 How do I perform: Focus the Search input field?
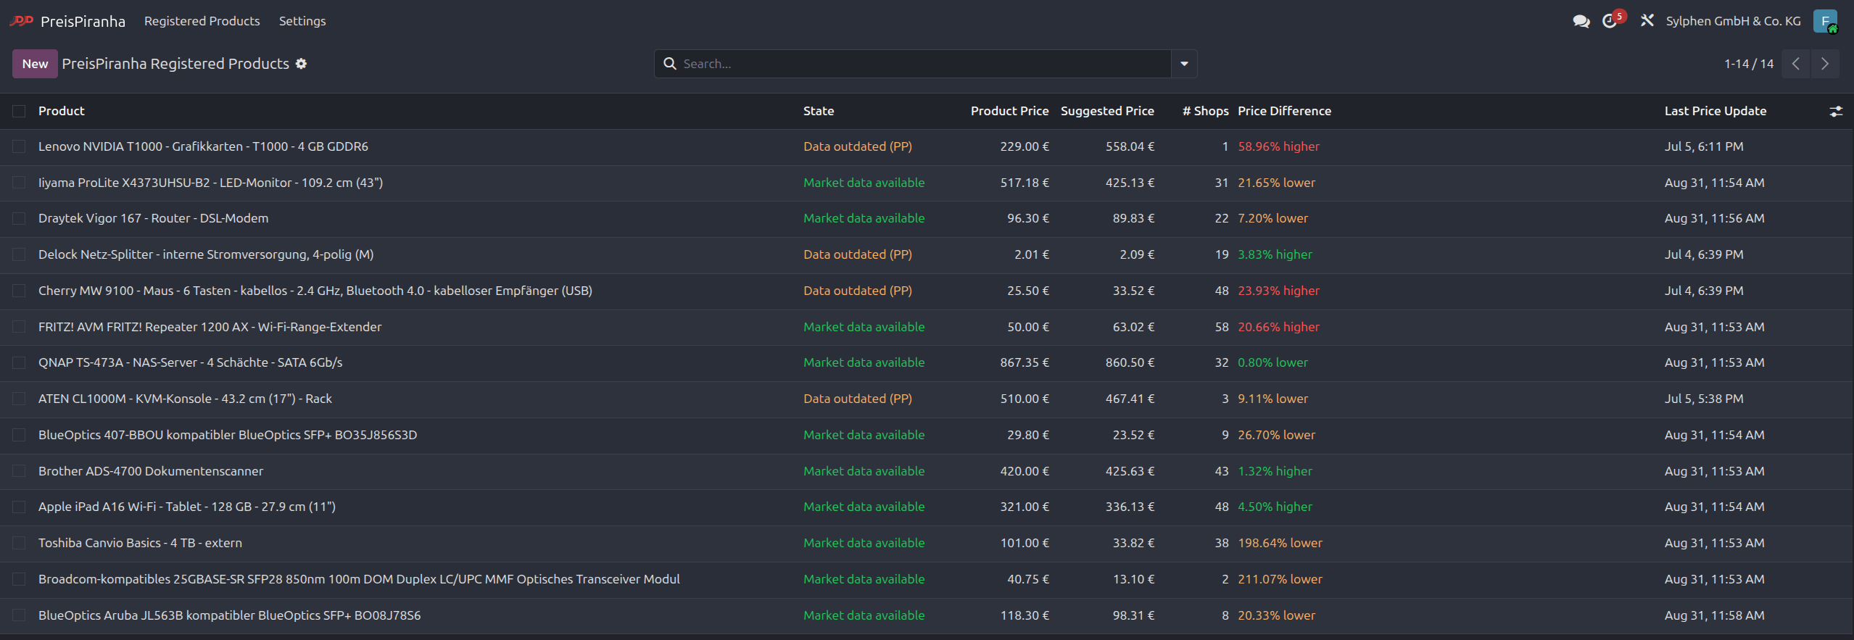point(924,64)
